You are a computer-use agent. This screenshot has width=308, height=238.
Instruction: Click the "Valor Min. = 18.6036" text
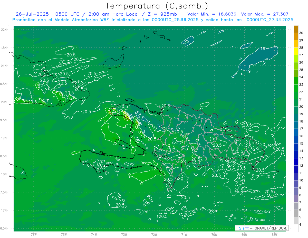click(212, 14)
